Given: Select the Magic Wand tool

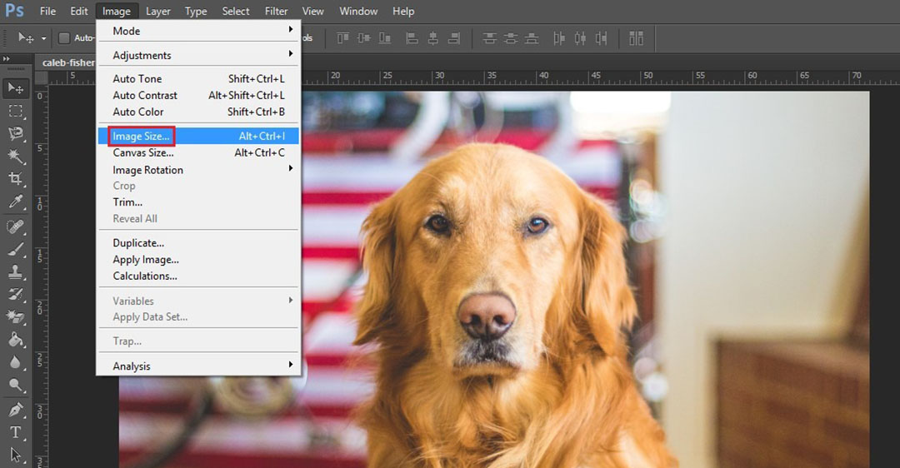Looking at the screenshot, I should click(x=16, y=156).
